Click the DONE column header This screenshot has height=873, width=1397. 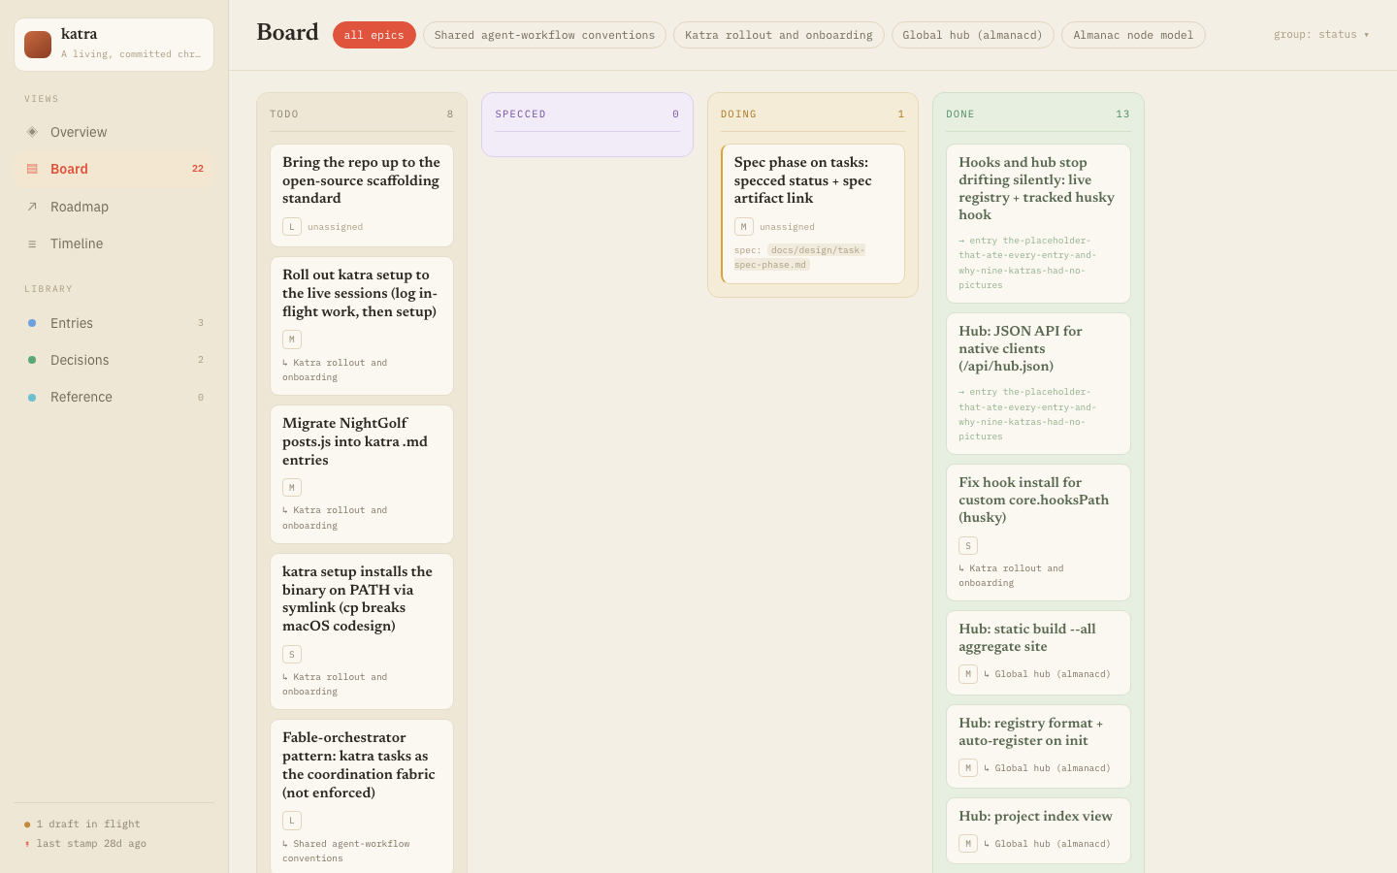click(1038, 114)
